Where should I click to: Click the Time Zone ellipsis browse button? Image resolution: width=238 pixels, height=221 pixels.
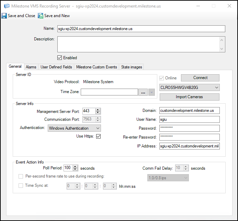tap(143, 92)
